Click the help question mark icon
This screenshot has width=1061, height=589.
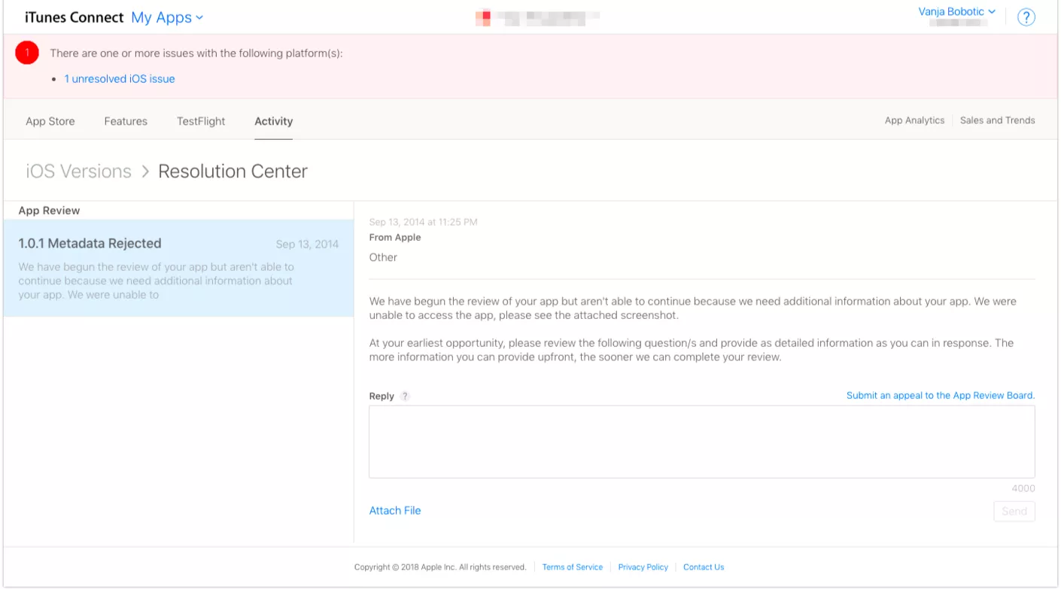(1026, 17)
